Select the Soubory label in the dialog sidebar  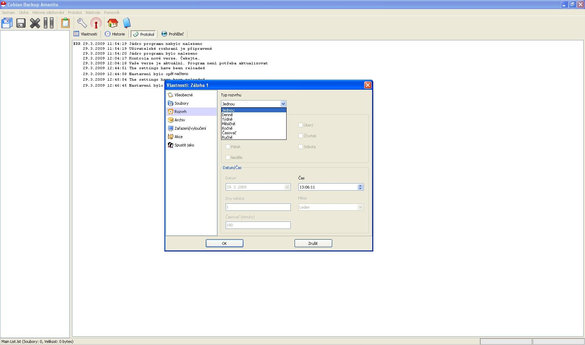click(x=181, y=103)
